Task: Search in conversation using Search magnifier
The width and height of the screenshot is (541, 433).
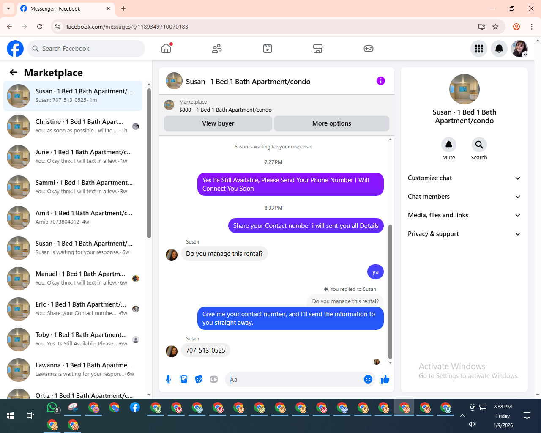Action: (x=479, y=145)
